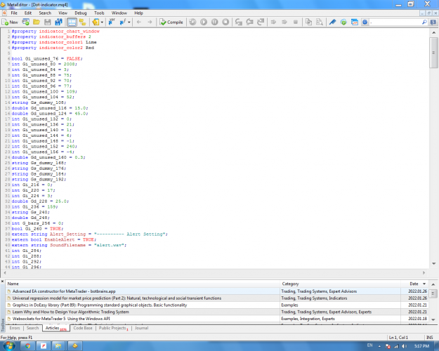The width and height of the screenshot is (439, 351).
Task: Click code editor vertical scrollbar down arrow
Action: [433, 264]
